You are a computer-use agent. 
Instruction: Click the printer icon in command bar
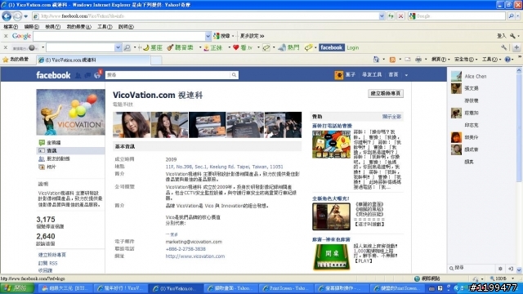point(418,60)
